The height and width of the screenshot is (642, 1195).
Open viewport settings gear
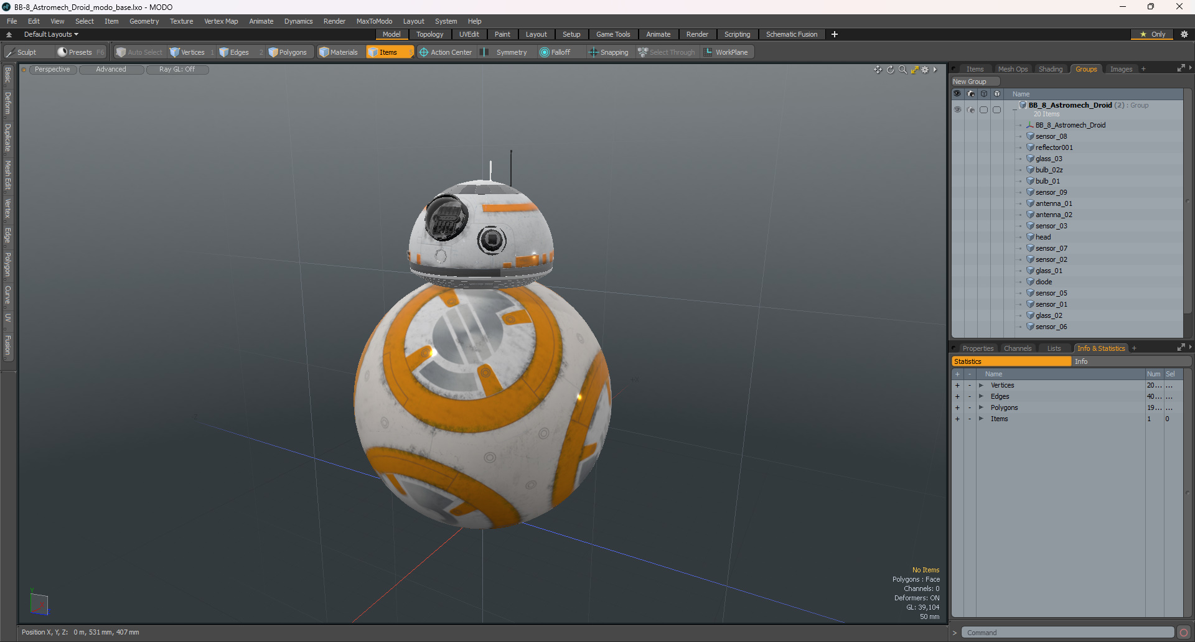click(926, 70)
